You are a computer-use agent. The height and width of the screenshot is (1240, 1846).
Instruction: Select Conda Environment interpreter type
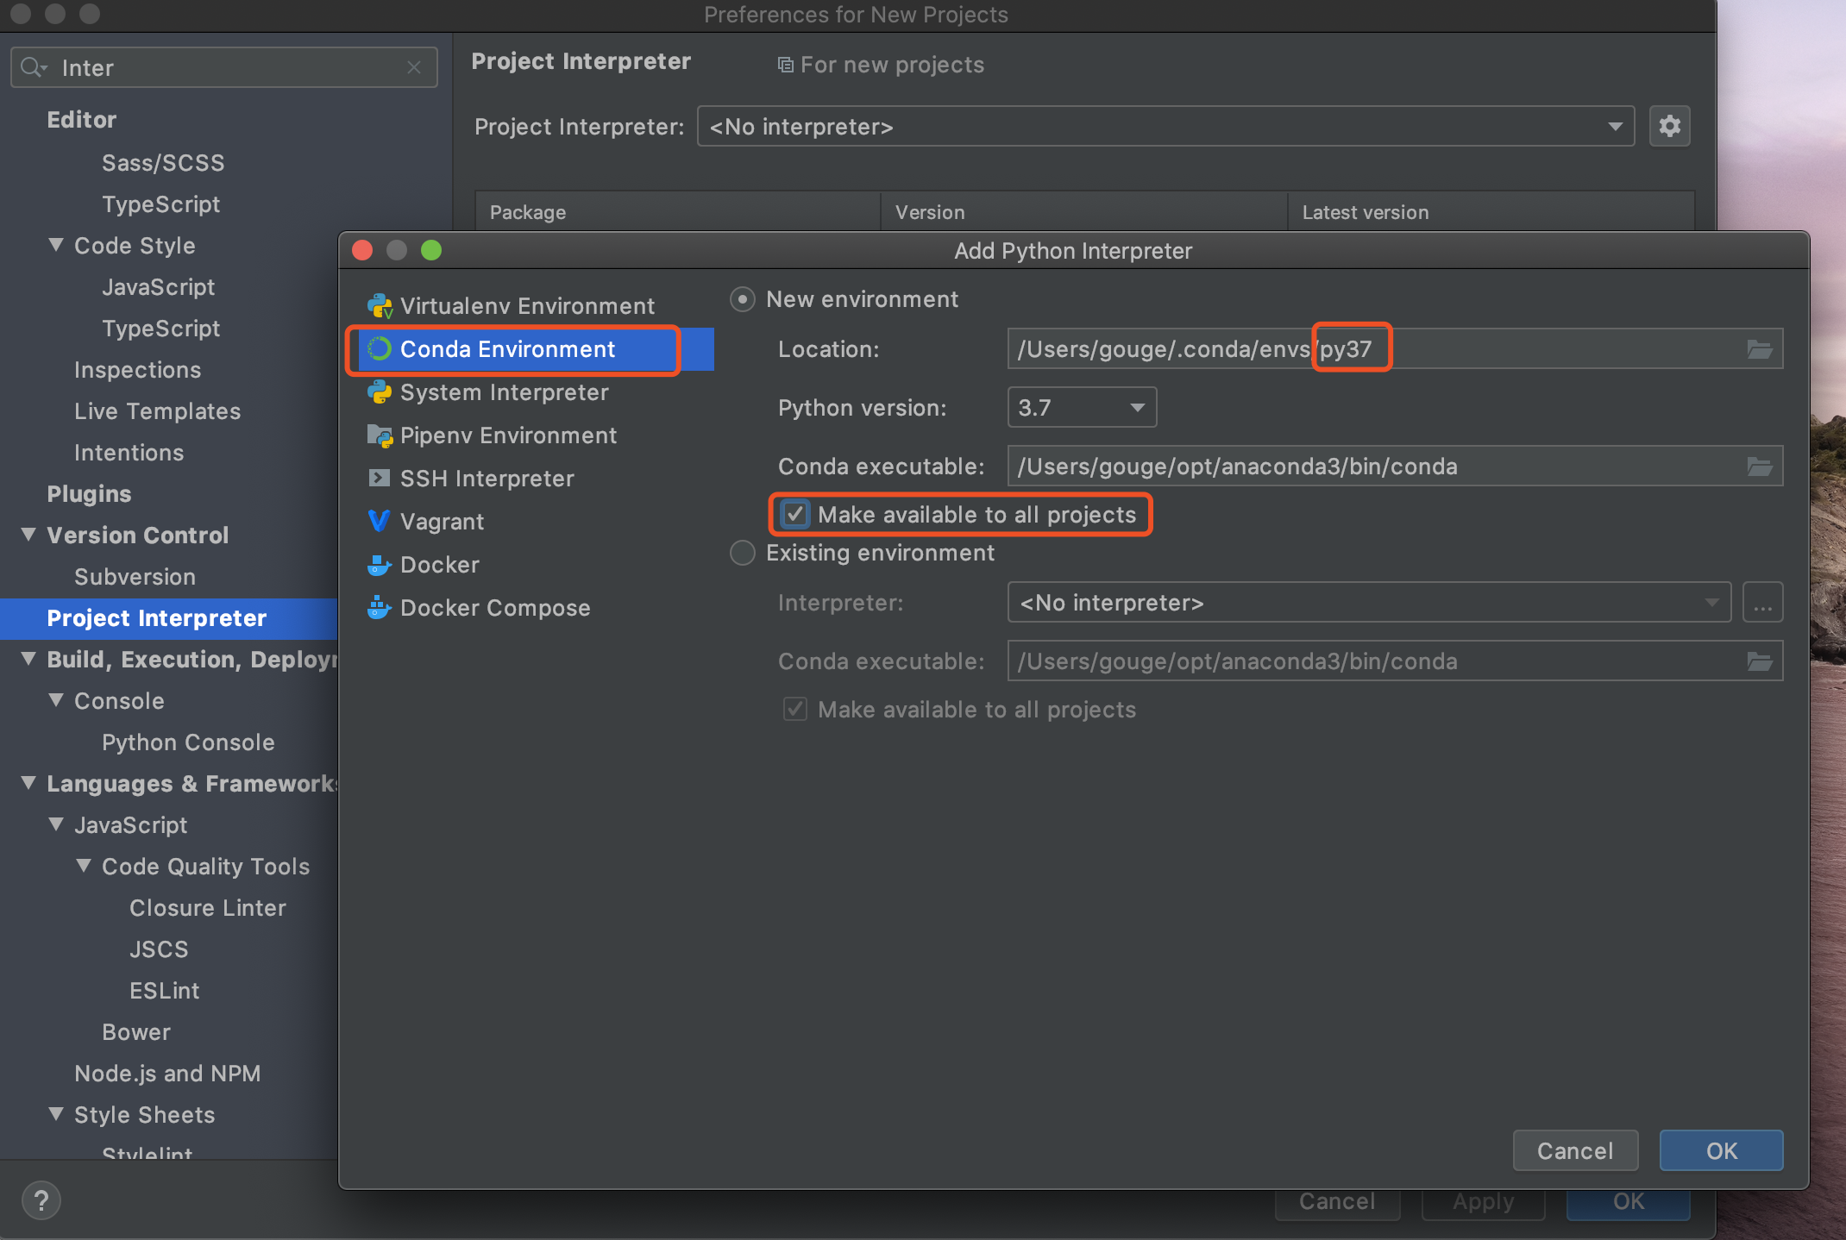(508, 348)
